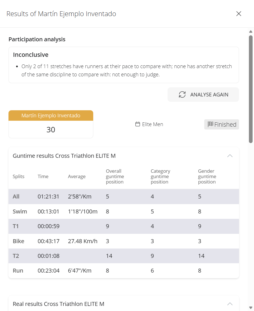The width and height of the screenshot is (254, 311).
Task: Select the Run split row label
Action: 18,271
